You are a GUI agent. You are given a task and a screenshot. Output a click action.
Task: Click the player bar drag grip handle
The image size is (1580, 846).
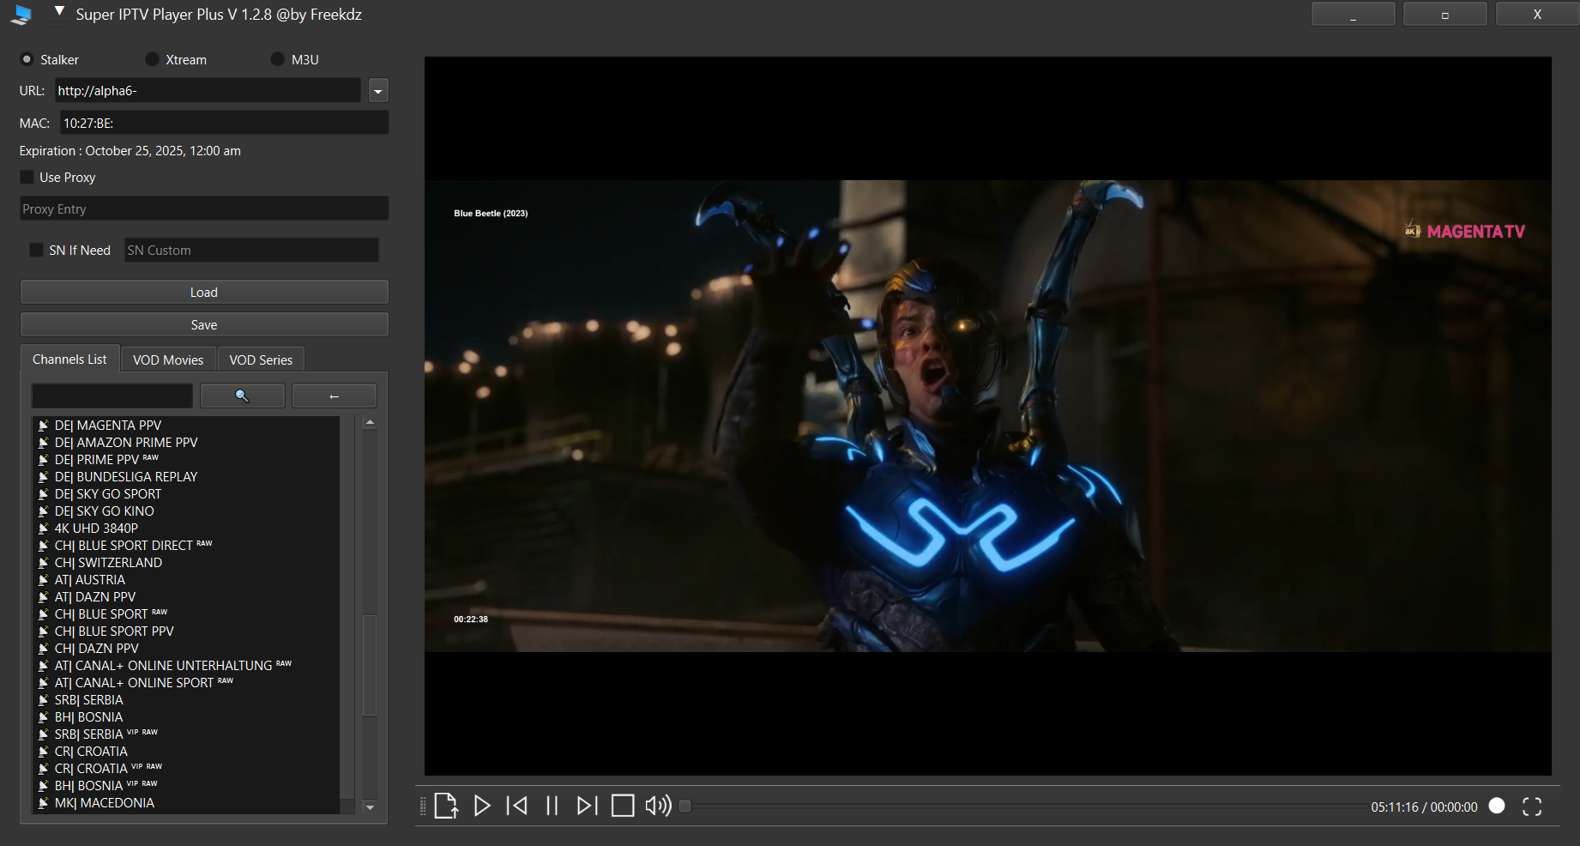422,806
